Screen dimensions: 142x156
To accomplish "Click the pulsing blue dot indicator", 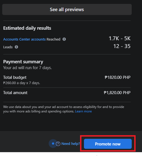I will pos(53,144).
